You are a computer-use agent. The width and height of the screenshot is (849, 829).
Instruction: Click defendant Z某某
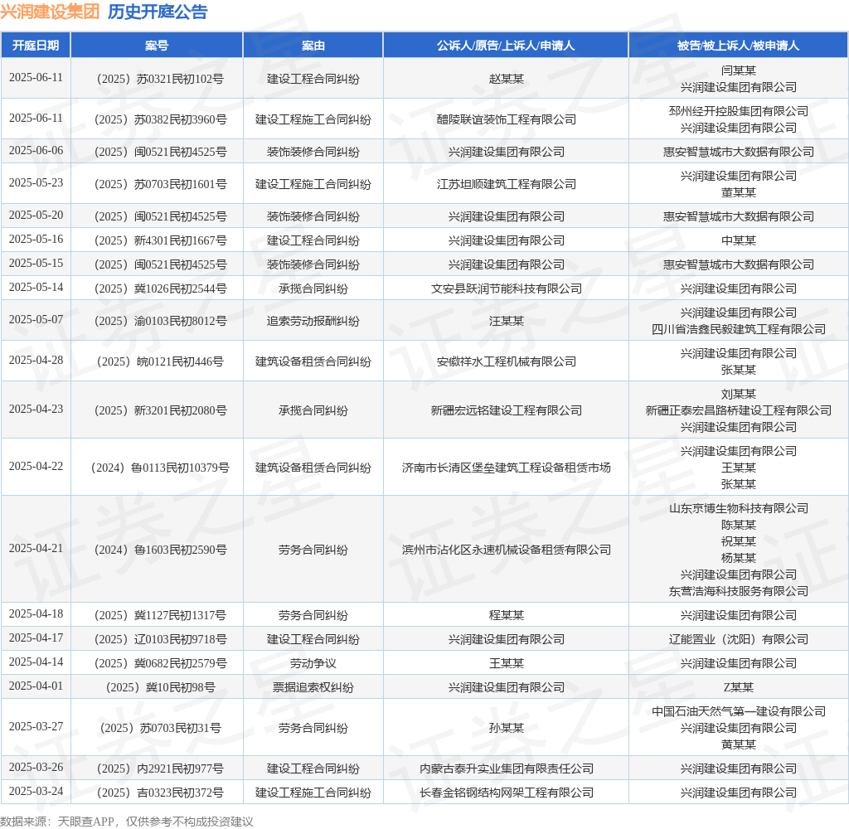(x=738, y=687)
